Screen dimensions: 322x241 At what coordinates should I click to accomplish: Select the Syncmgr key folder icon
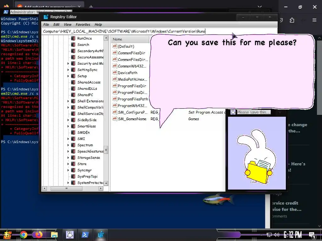click(x=73, y=170)
